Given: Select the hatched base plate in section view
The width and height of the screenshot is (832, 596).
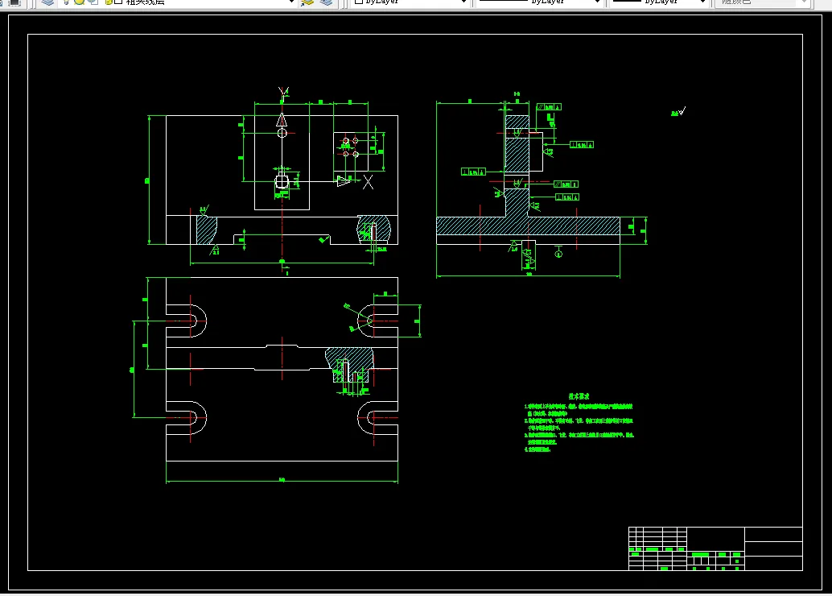Looking at the screenshot, I should [528, 226].
